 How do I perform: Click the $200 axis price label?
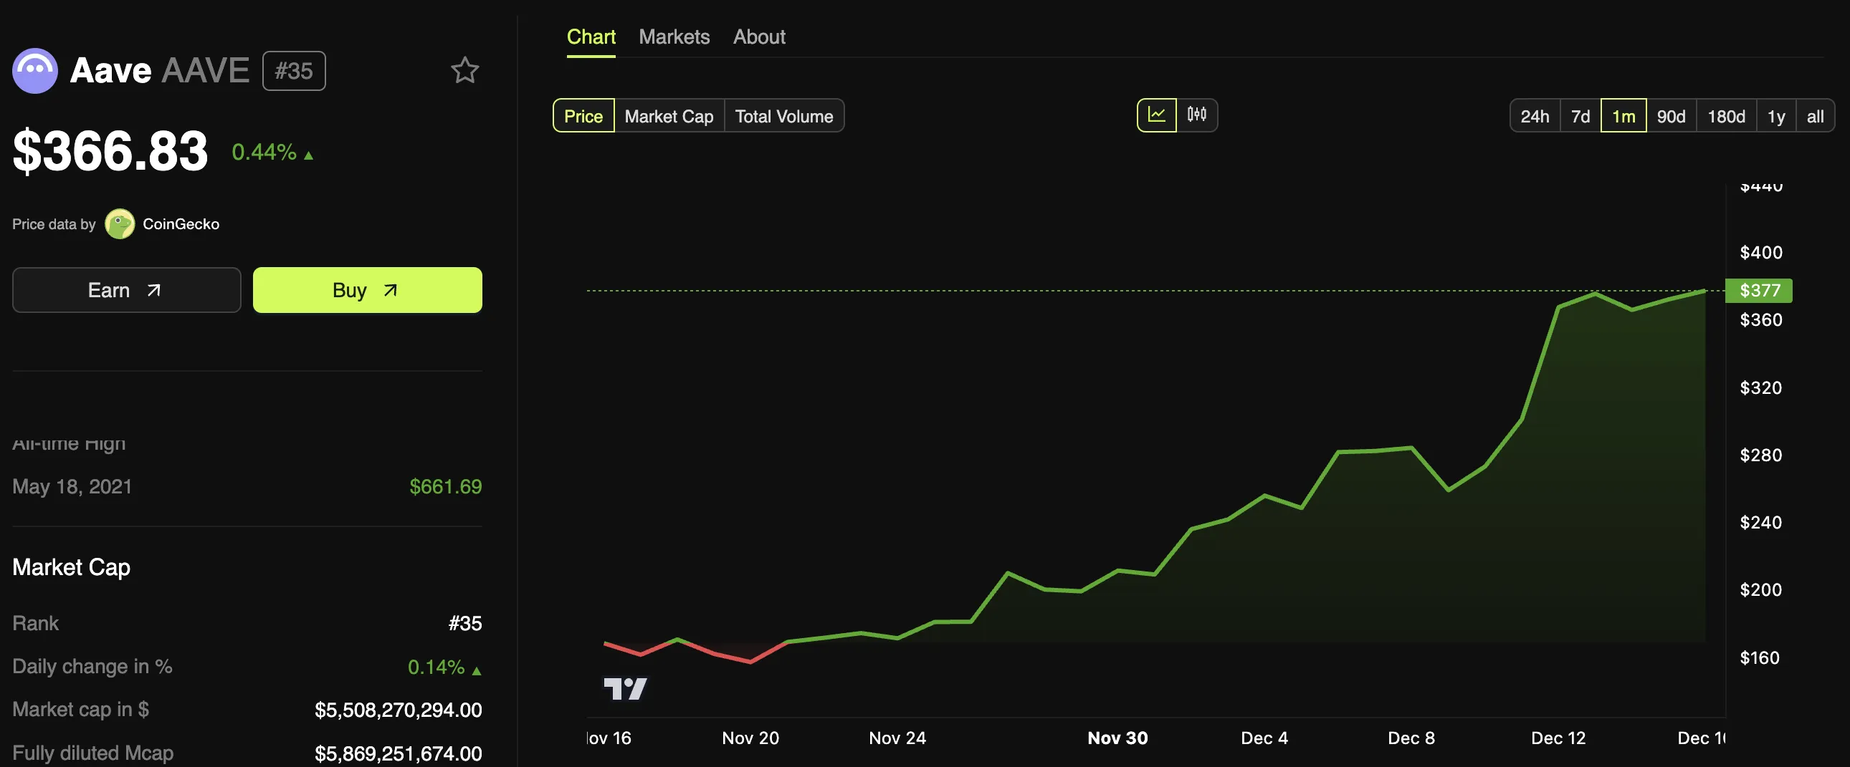pyautogui.click(x=1760, y=590)
